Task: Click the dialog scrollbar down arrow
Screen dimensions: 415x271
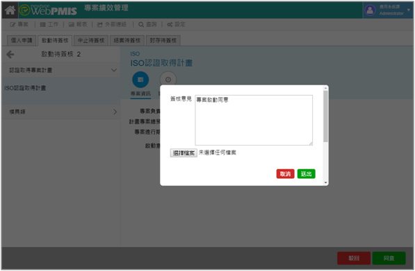Action: 325,182
